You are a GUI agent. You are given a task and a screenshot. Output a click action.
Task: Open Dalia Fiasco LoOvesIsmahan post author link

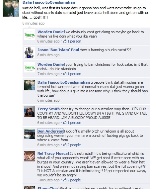pyautogui.click(x=49, y=2)
